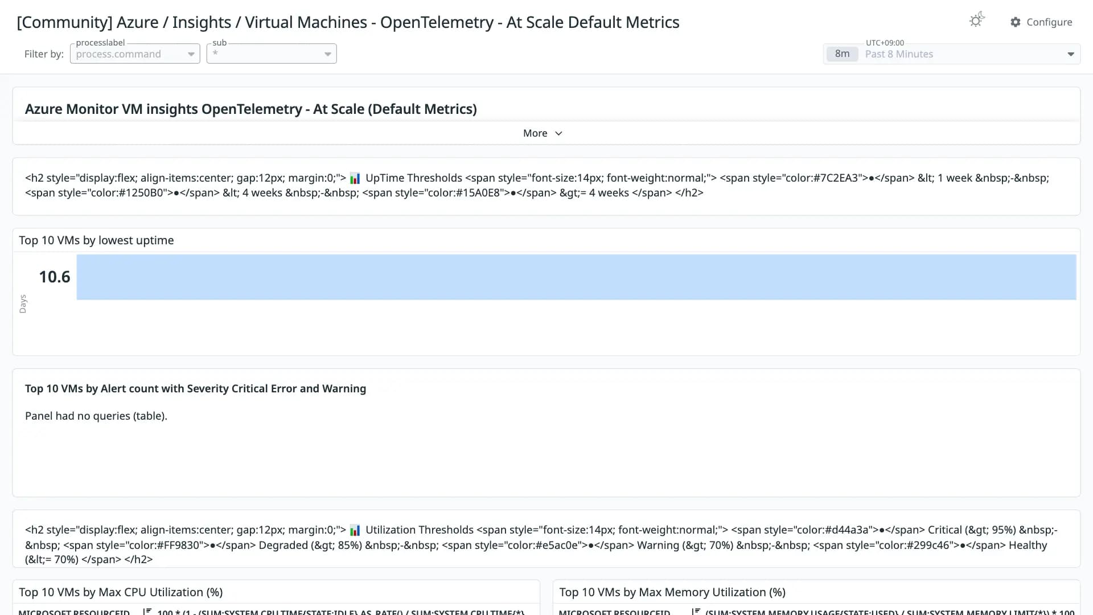This screenshot has height=615, width=1093.
Task: Select the 10.6 uptime value
Action: [55, 277]
